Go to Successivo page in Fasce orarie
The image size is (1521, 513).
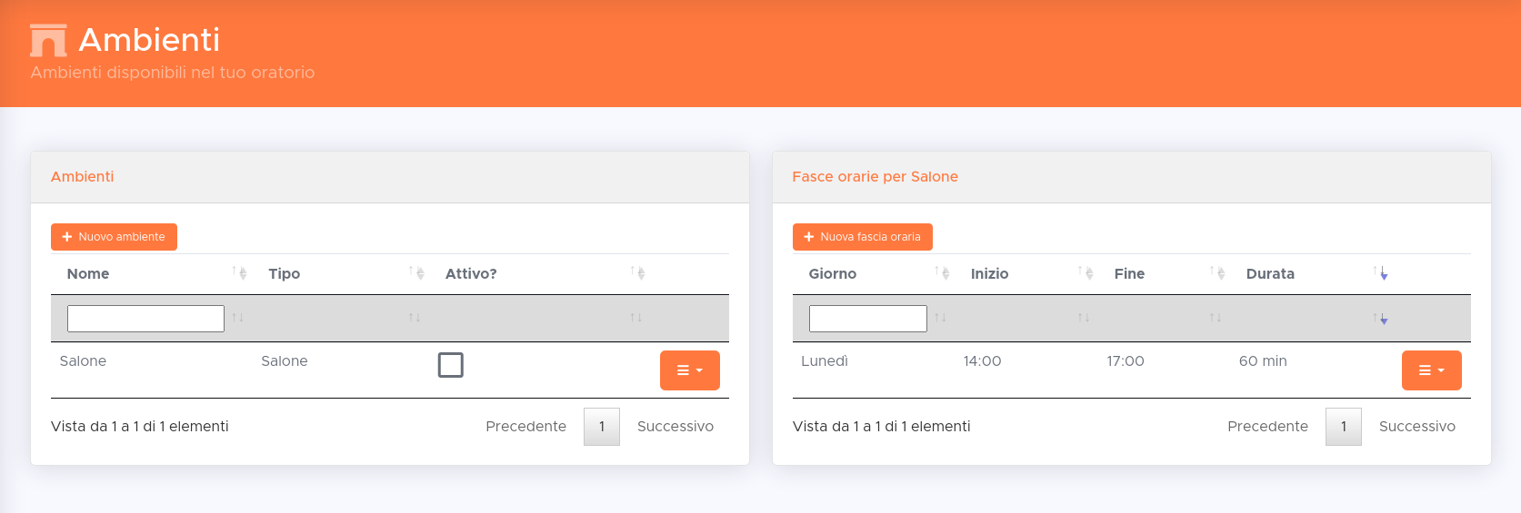point(1416,427)
